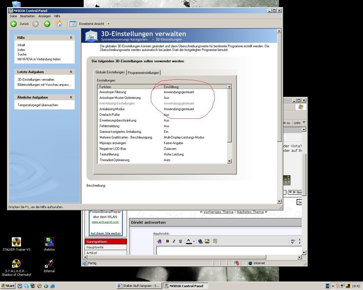Click the quote bubble icon in editor
Viewport: 363px width, 290px height.
tap(215, 241)
